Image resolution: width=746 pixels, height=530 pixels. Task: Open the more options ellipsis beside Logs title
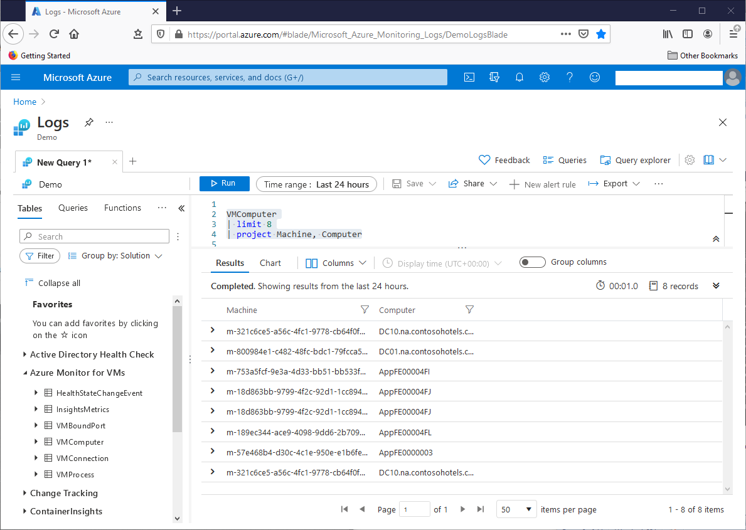pyautogui.click(x=109, y=122)
